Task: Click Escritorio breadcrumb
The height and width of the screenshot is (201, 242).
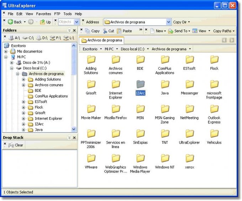Action: point(90,49)
